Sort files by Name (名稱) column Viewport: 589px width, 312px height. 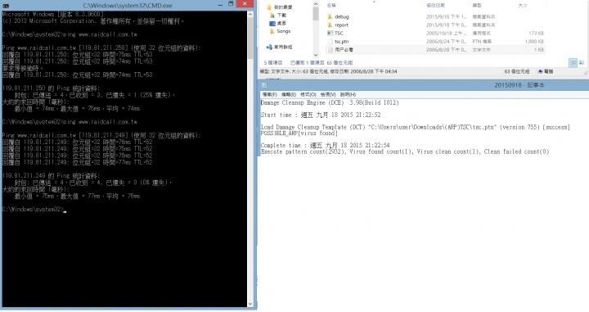pos(331,5)
